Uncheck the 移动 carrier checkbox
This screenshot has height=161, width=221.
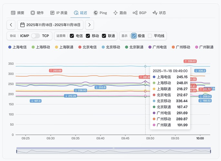88,36
